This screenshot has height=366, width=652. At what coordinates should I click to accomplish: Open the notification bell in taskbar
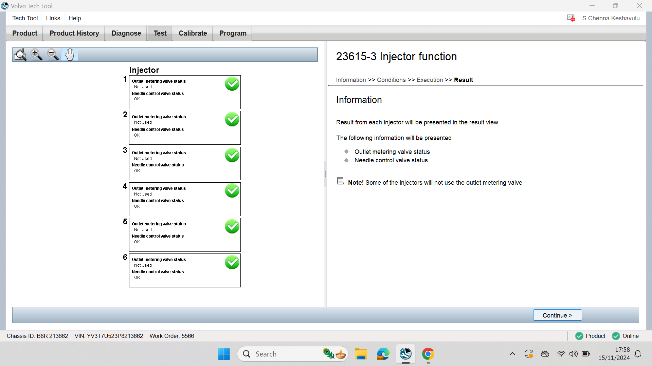tap(638, 354)
